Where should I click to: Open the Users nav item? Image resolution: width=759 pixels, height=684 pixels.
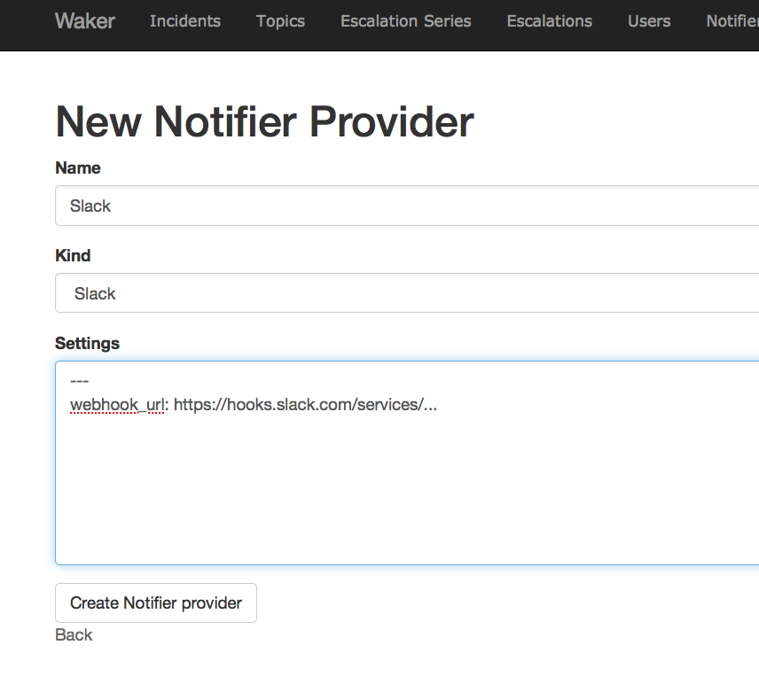coord(649,20)
